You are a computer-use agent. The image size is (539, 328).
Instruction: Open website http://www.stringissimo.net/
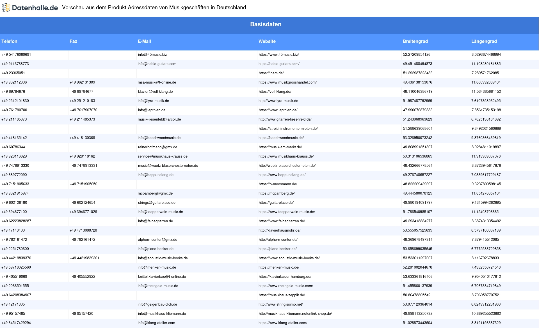[x=281, y=304]
